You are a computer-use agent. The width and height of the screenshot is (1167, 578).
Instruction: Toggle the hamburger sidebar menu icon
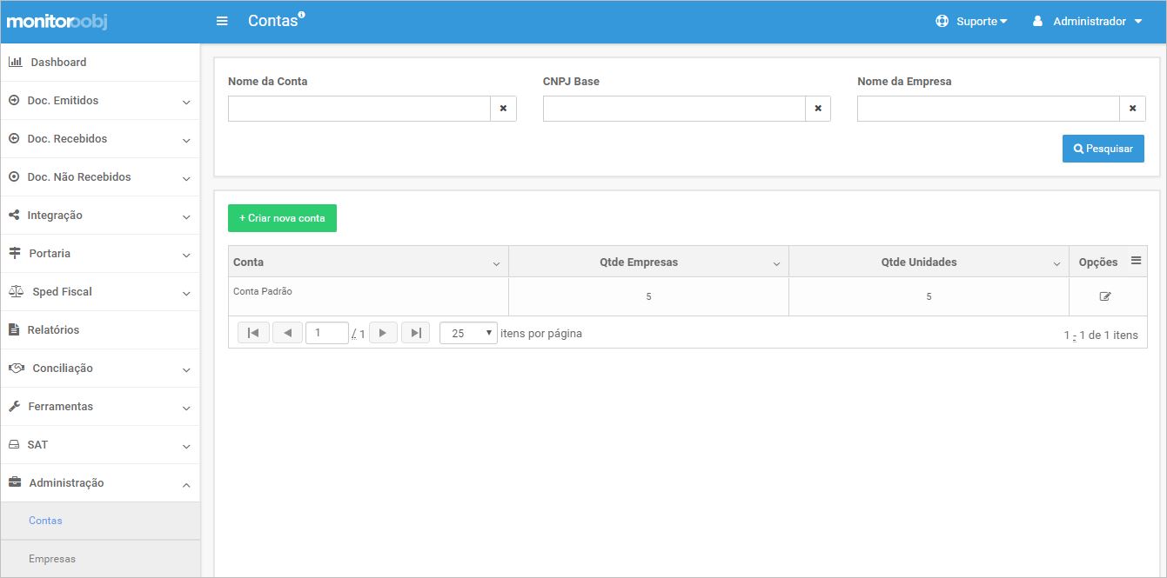(x=222, y=21)
